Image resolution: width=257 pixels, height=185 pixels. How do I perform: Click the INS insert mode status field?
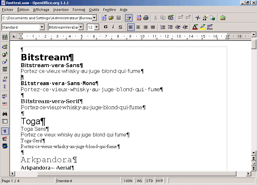coord(139,181)
